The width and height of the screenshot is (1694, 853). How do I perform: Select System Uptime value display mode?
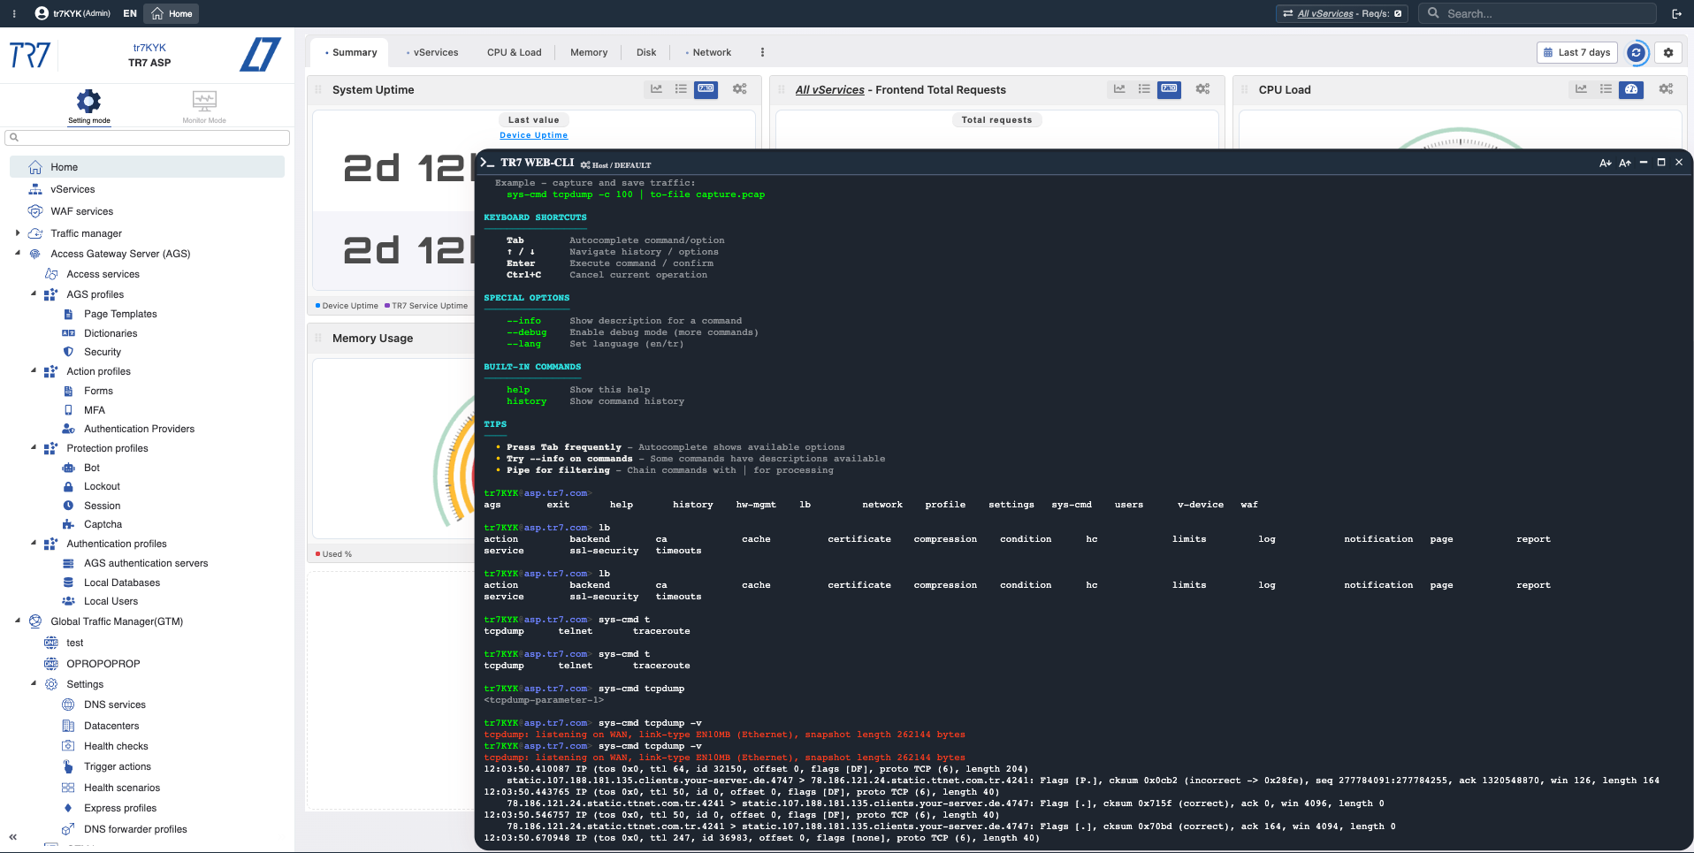(706, 89)
